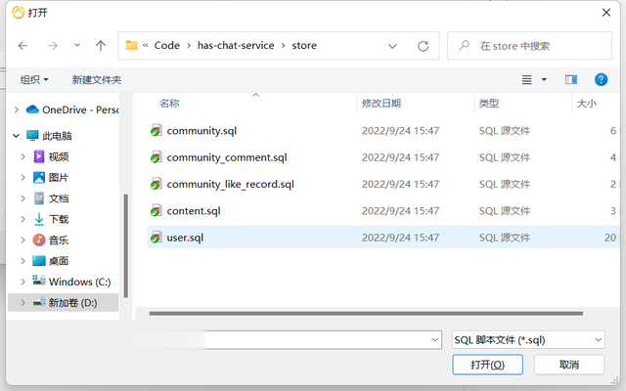626x391 pixels.
Task: Go forward using the forward arrow
Action: click(52, 46)
